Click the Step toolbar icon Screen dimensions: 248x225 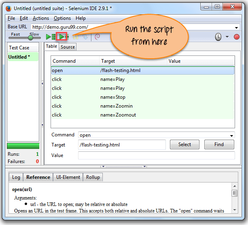pos(85,37)
